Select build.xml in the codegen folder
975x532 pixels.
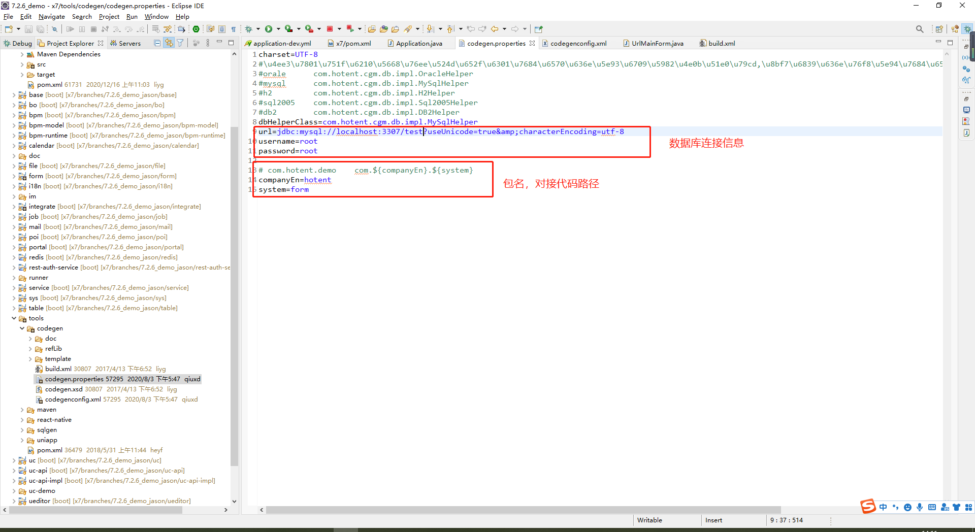58,369
